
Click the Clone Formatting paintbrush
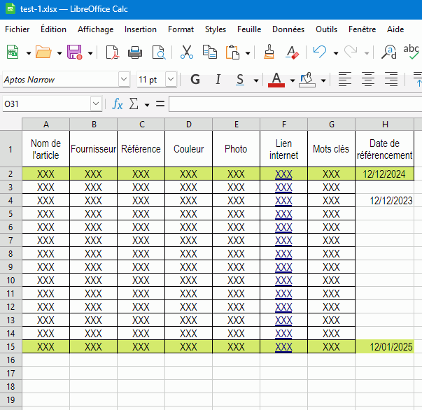pos(269,52)
